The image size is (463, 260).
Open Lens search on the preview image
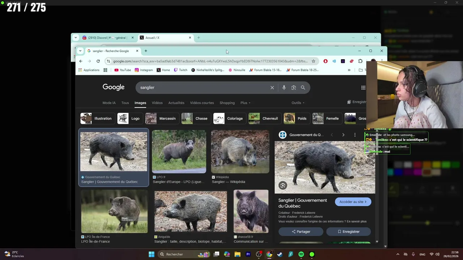click(283, 185)
